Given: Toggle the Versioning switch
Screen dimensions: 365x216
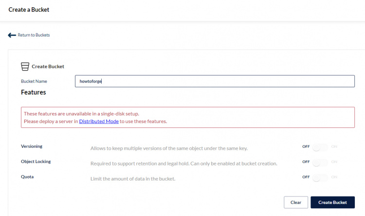Looking at the screenshot, I should (320, 146).
